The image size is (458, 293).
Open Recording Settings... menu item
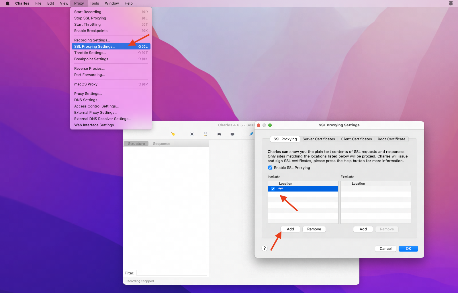click(x=111, y=40)
